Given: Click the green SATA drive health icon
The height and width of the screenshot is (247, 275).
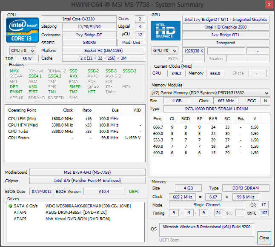Looking at the screenshot, I should click(10, 206).
